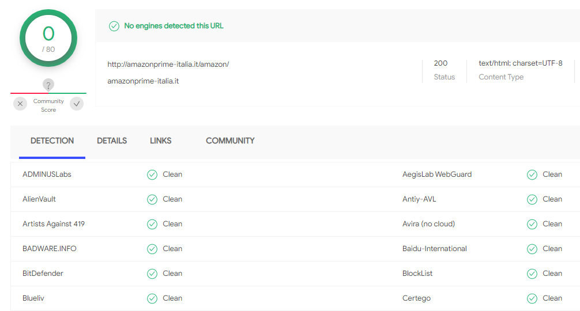The width and height of the screenshot is (580, 311).
Task: Click the Clean check icon for Artists Against 419
Action: point(152,224)
